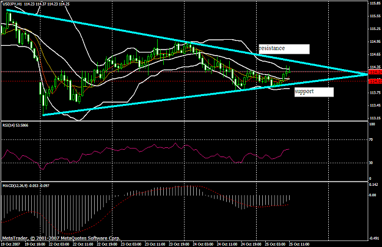Viewport: 382px width, 247px height.
Task: Click the '25 Oct 03:00' time label
Action: click(x=275, y=244)
